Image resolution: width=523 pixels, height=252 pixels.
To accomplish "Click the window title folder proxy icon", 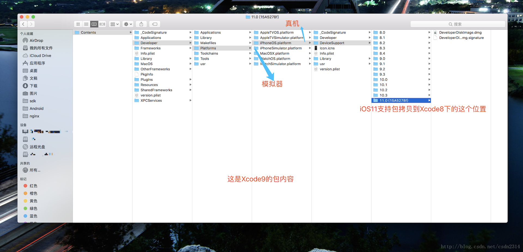I will point(248,17).
